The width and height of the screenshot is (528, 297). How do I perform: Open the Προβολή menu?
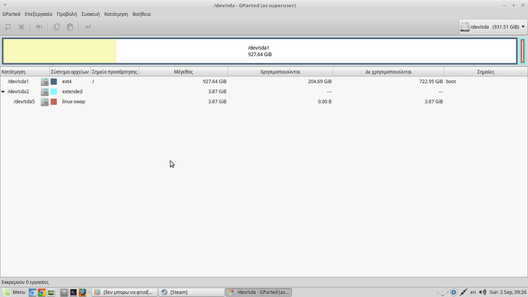point(67,14)
